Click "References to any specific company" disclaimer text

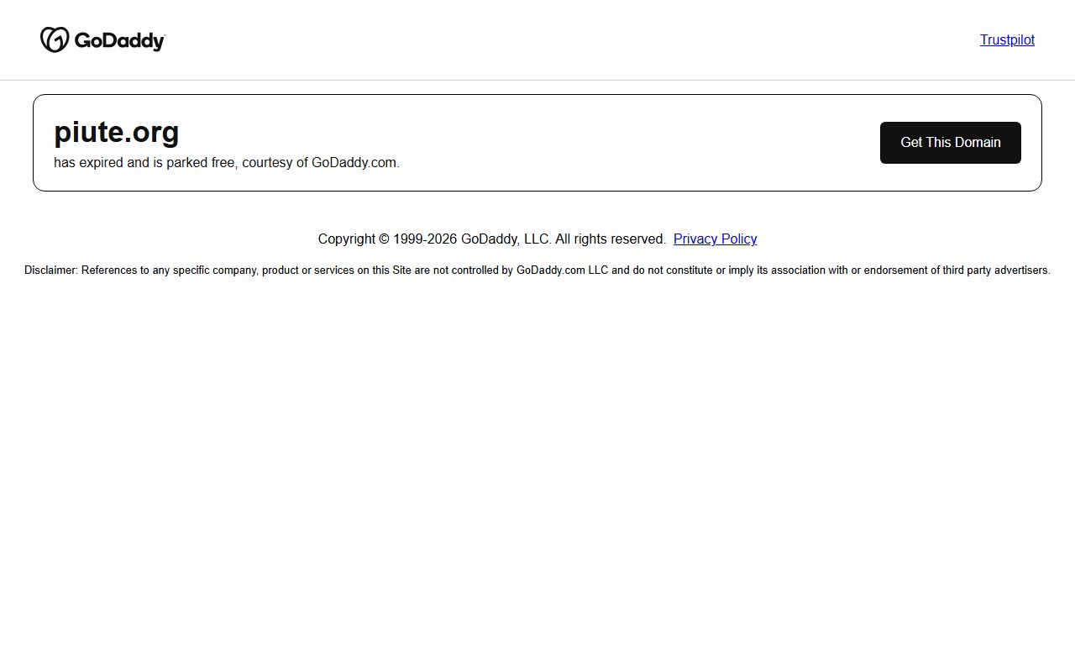pos(169,270)
